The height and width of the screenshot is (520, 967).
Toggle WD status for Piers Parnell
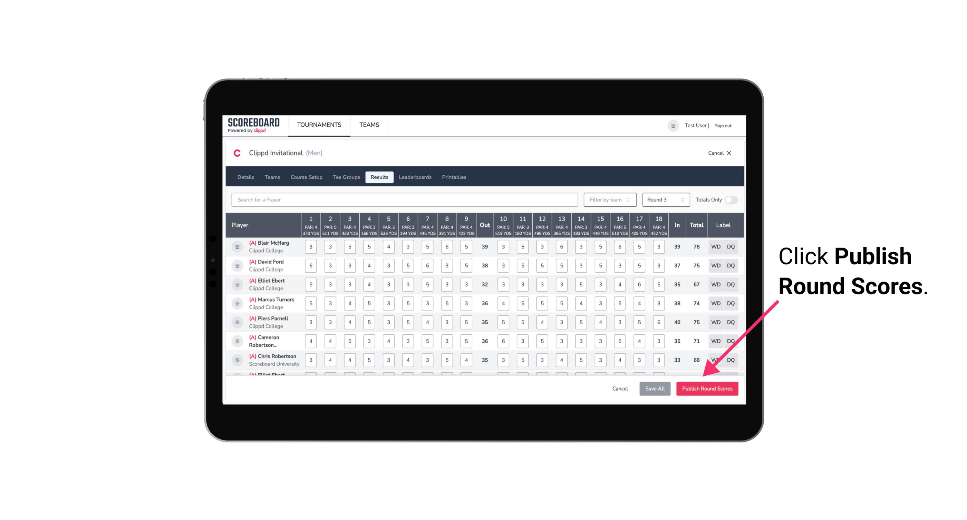(716, 322)
